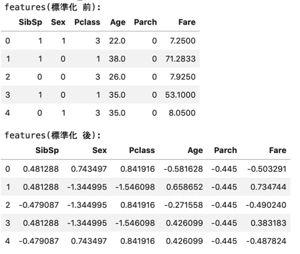Select Sex header in the 標準化 後 table
Screen dimensions: 300x254
point(100,150)
